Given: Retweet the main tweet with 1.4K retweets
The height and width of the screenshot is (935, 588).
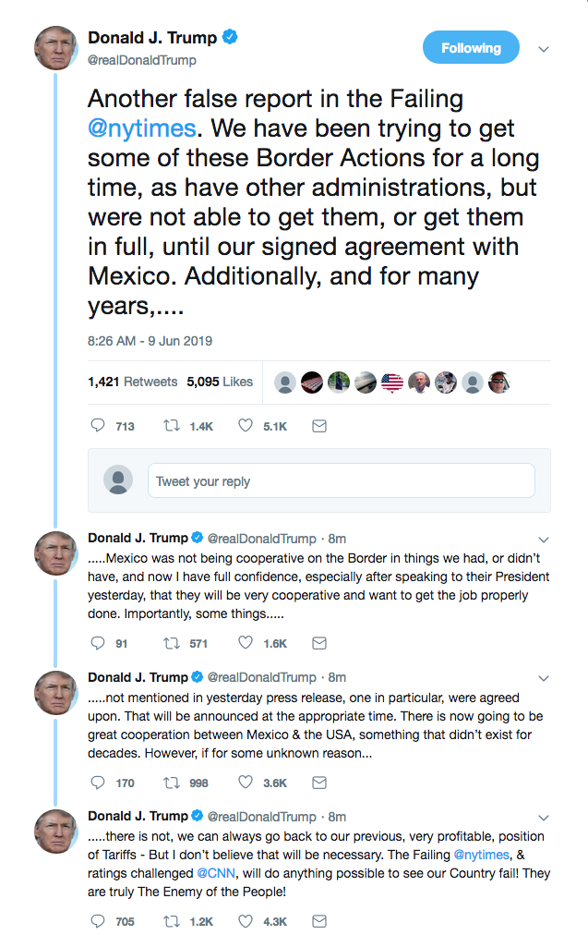Looking at the screenshot, I should pos(173,426).
